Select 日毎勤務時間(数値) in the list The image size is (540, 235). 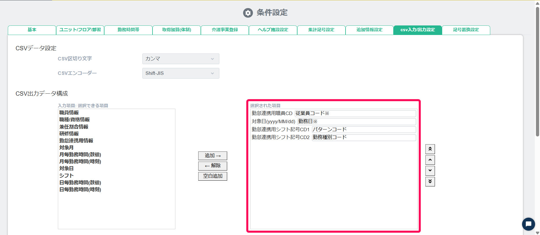[x=80, y=182]
